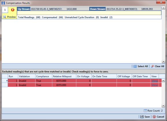
Task: Click the Preview magnifier icon
Action: [5, 17]
